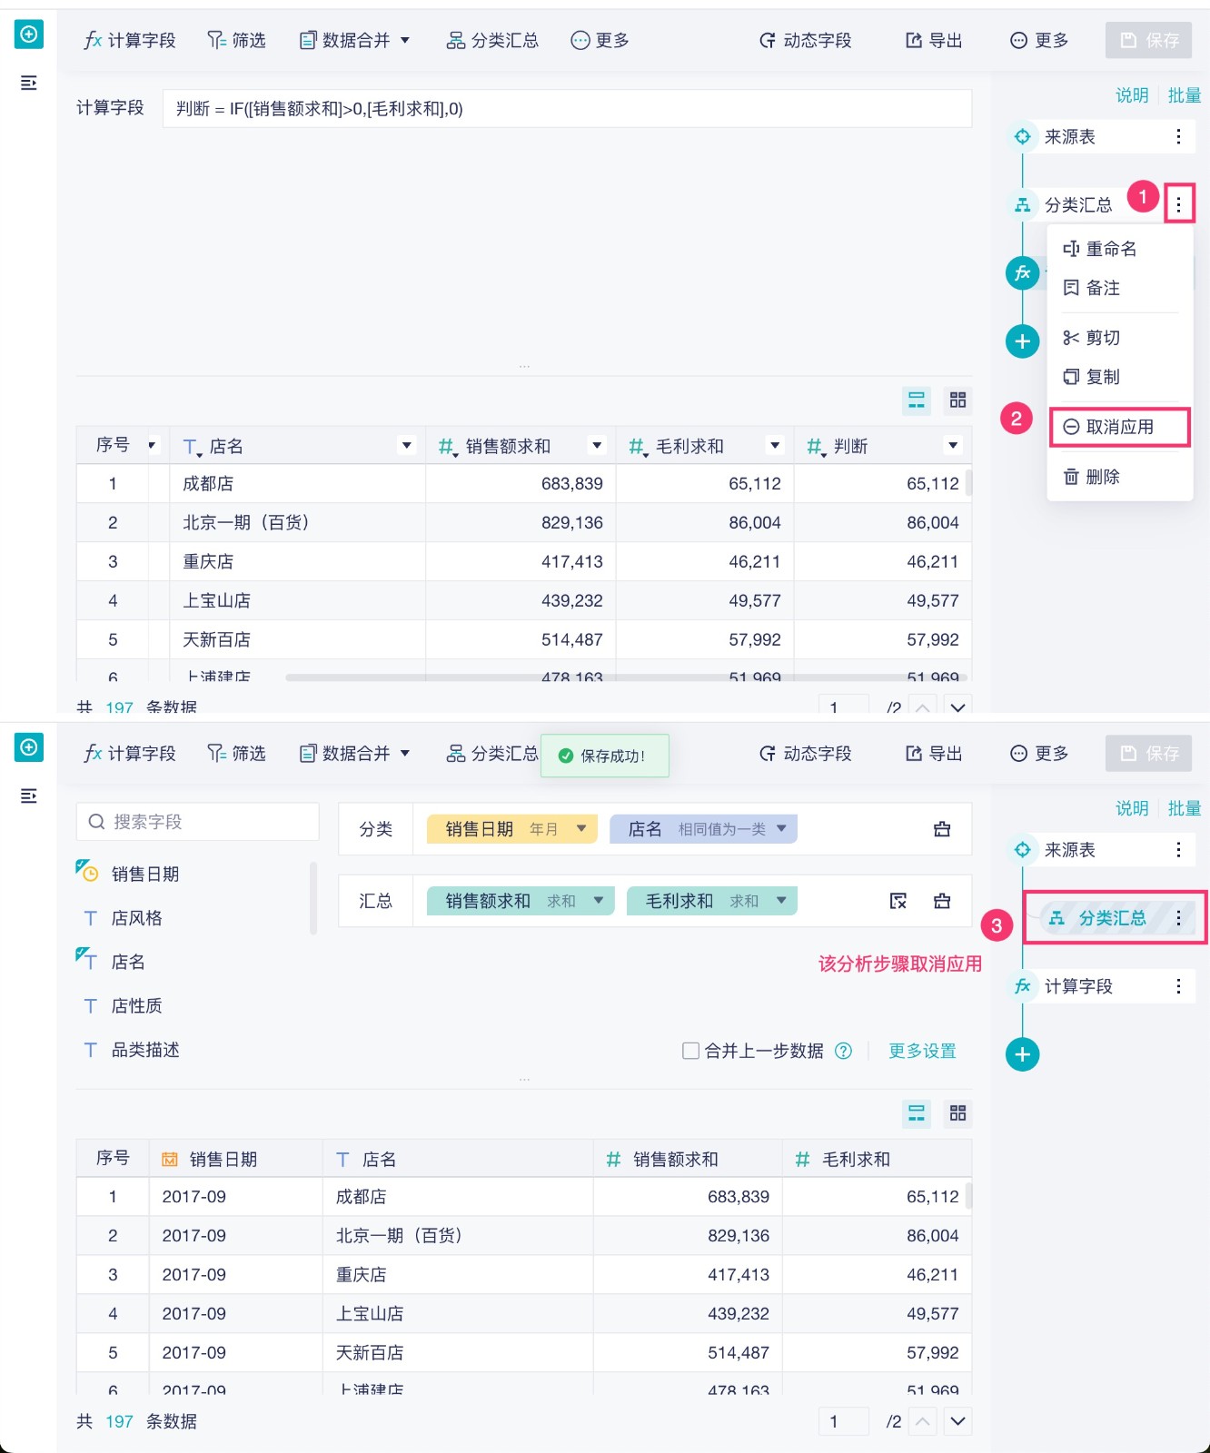Image resolution: width=1210 pixels, height=1453 pixels.
Task: Click the 品类描述 field in the field list
Action: (145, 1050)
